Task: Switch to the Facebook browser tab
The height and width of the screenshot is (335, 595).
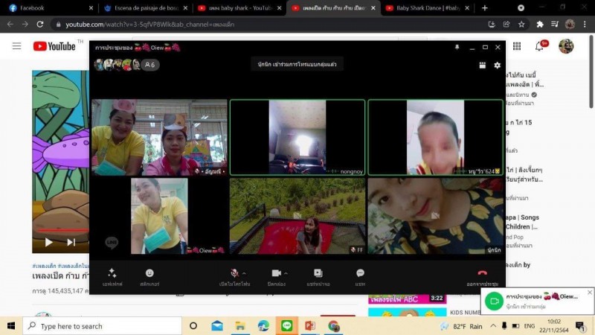Action: coord(48,8)
